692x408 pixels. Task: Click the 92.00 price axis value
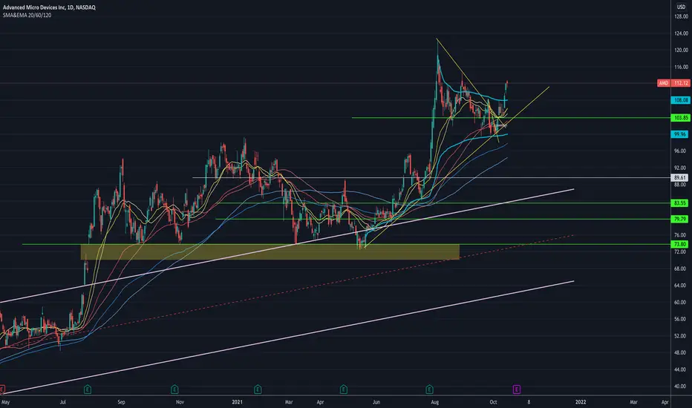tap(681, 168)
